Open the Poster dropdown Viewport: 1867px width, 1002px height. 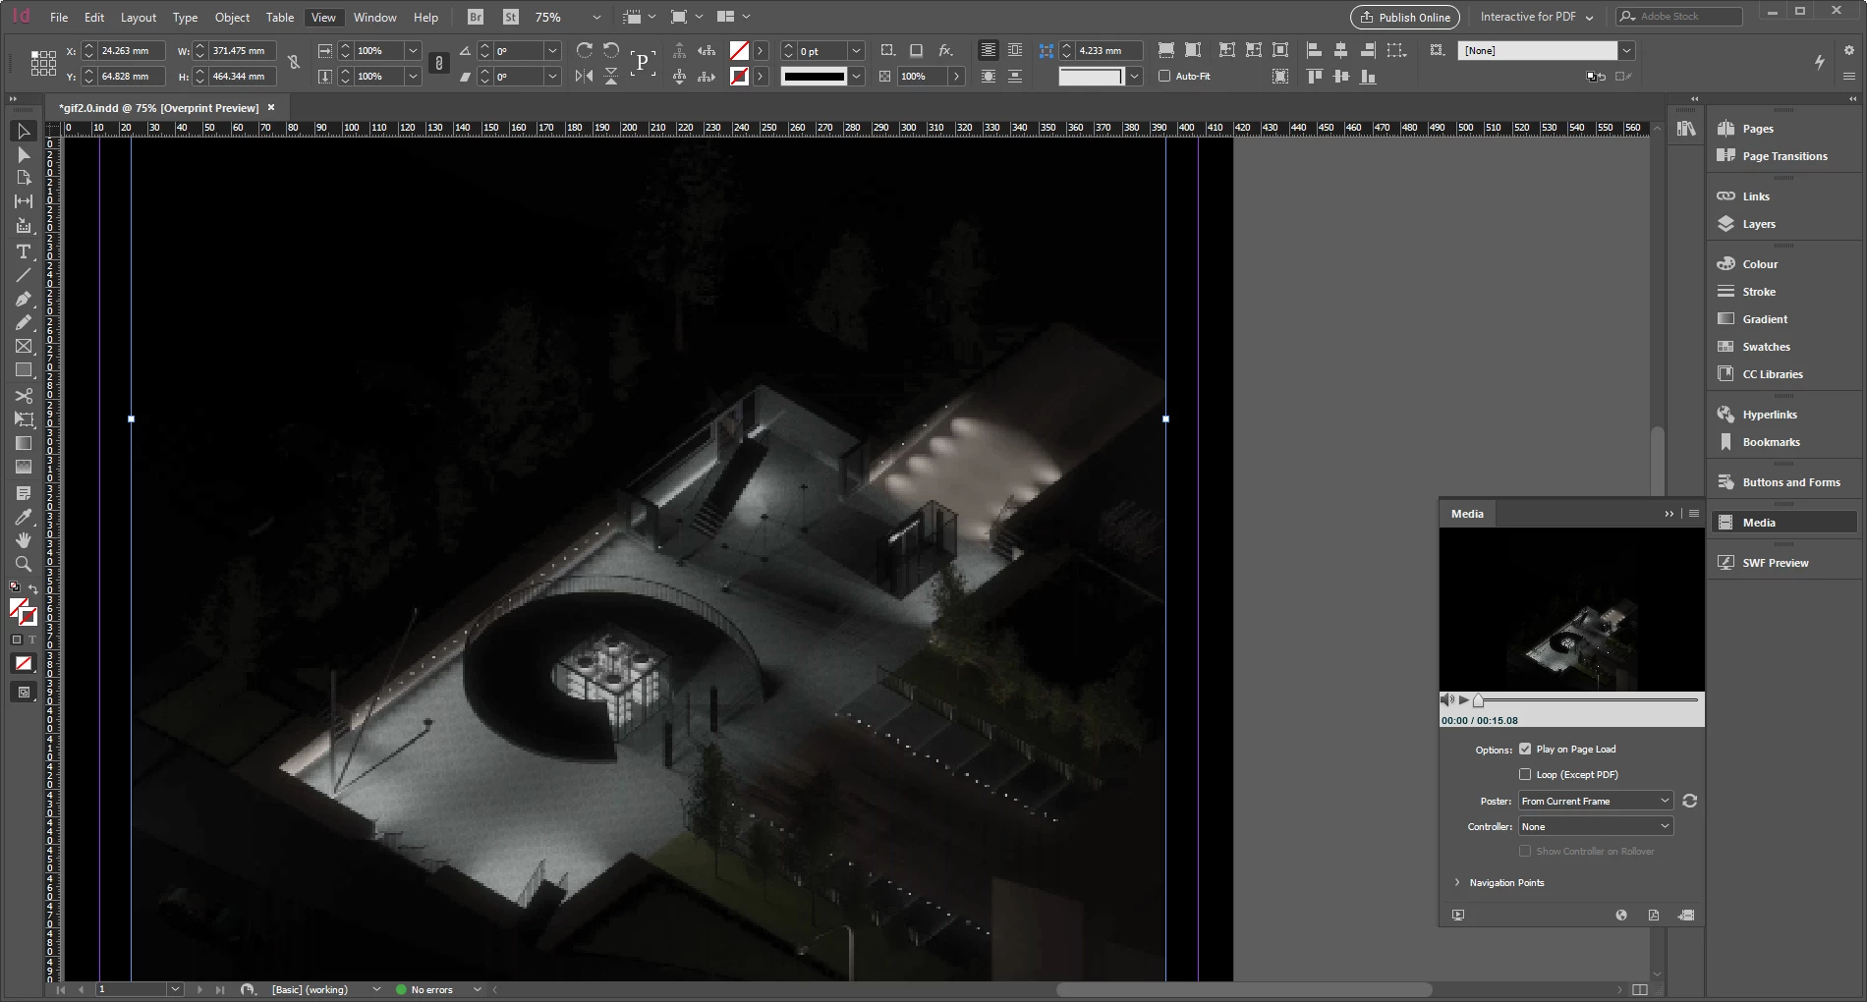point(1595,801)
